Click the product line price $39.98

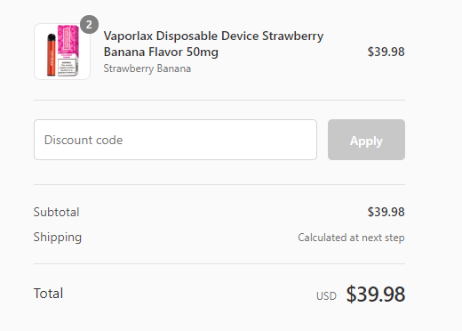point(386,52)
